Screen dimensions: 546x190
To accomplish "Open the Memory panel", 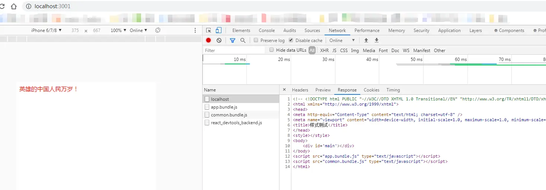I will pyautogui.click(x=396, y=30).
